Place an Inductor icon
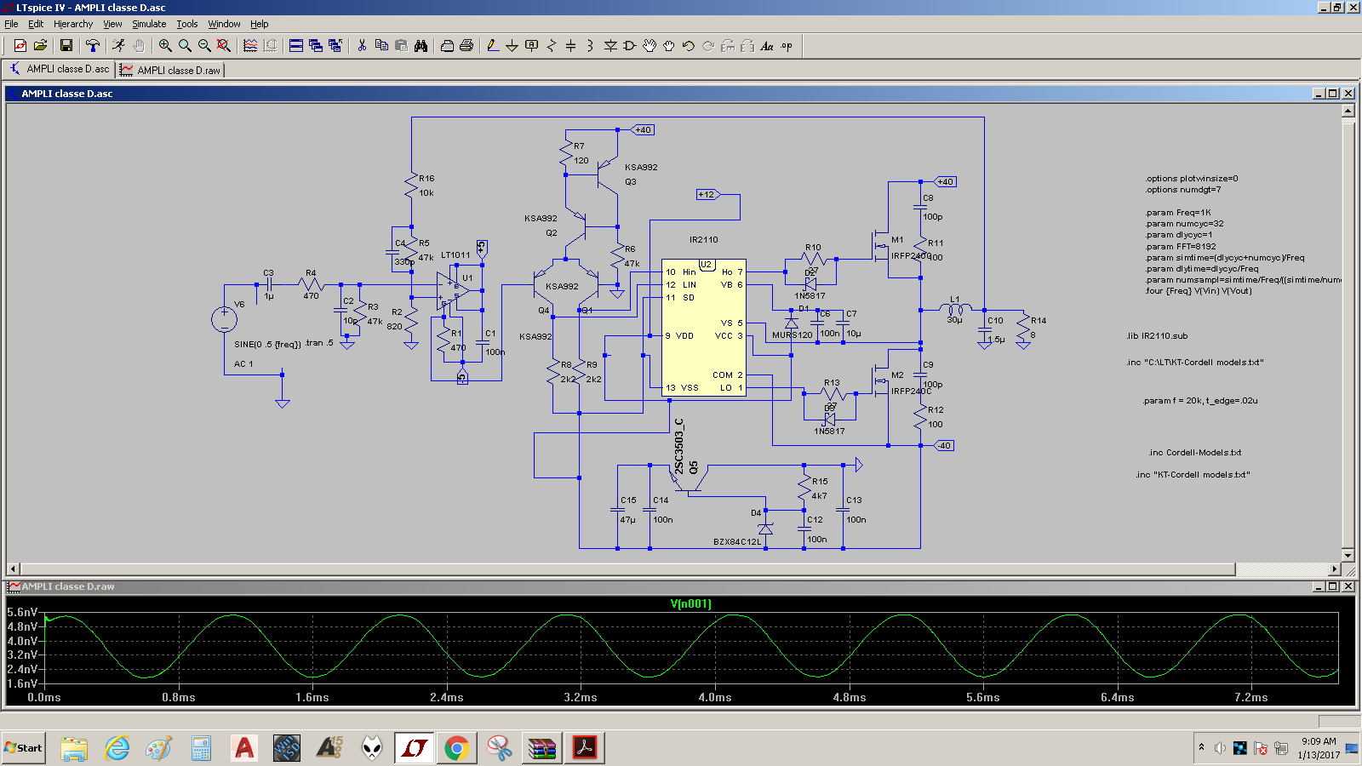This screenshot has height=766, width=1362. tap(590, 46)
